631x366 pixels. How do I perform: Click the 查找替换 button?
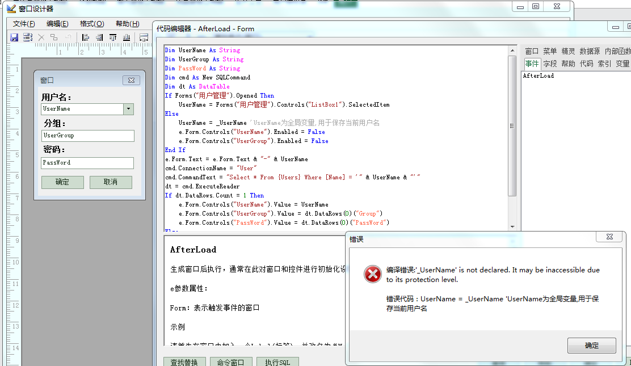point(184,362)
